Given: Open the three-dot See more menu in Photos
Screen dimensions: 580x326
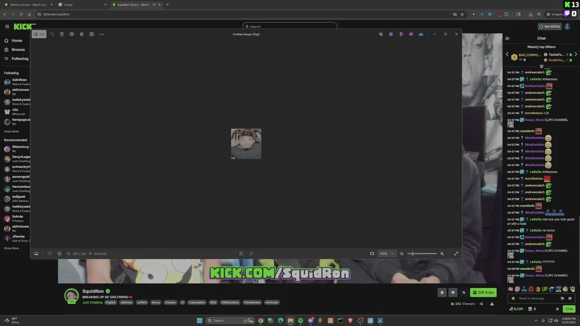Looking at the screenshot, I should tap(101, 34).
